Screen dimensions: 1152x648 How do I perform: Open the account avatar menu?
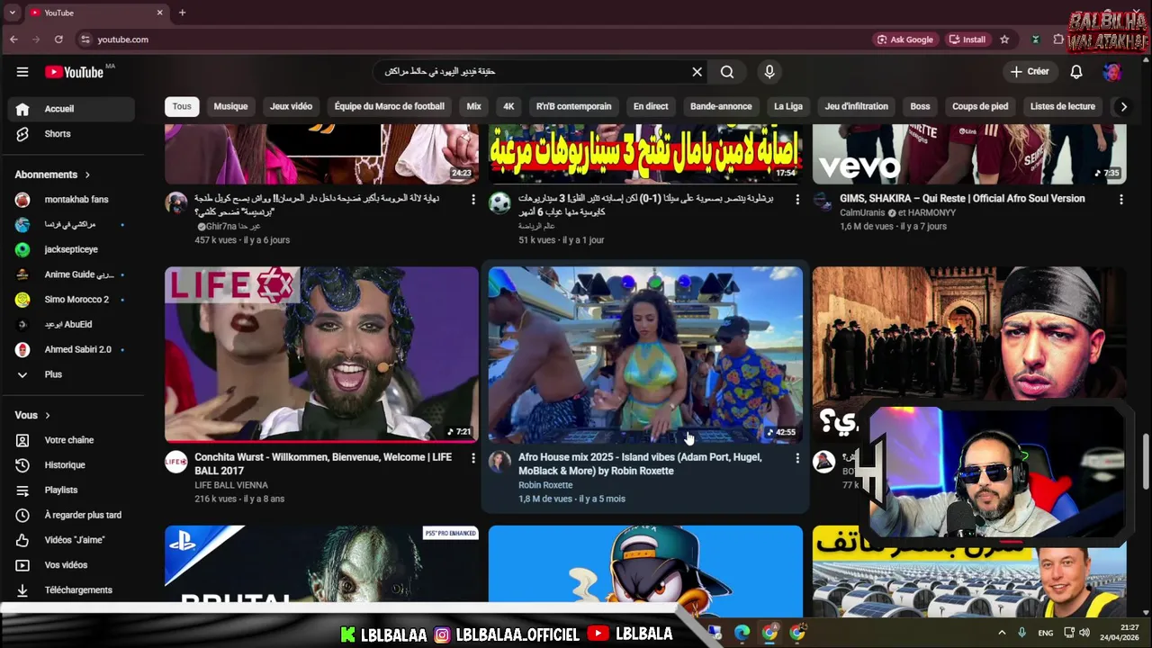1112,72
